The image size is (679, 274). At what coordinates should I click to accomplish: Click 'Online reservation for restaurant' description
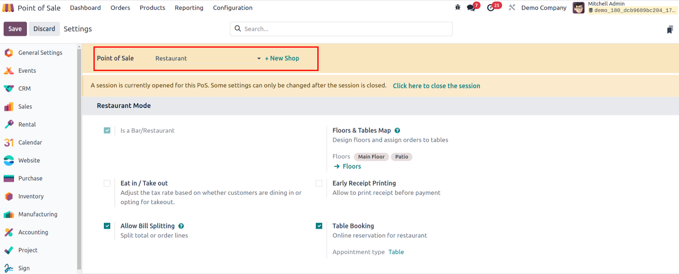[380, 235]
